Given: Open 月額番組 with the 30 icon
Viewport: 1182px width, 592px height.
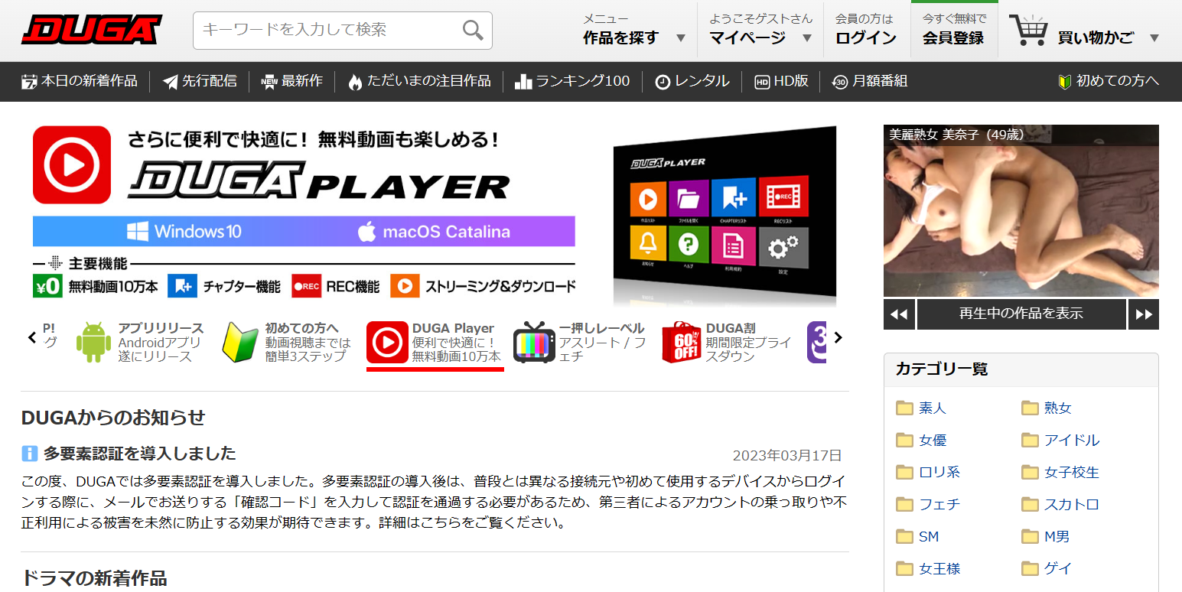Looking at the screenshot, I should coord(870,81).
